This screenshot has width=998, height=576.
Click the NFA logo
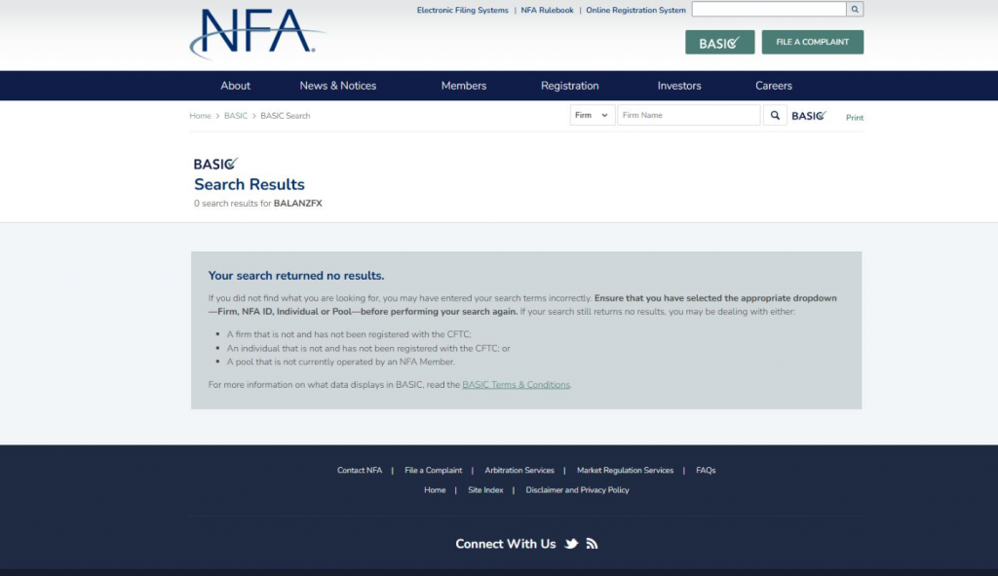coord(256,33)
